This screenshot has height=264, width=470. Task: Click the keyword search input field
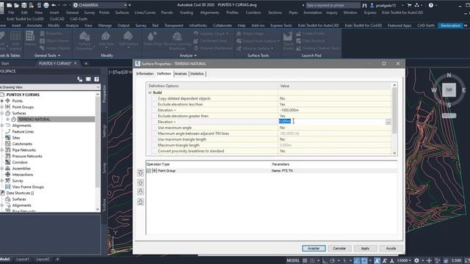[x=333, y=5]
